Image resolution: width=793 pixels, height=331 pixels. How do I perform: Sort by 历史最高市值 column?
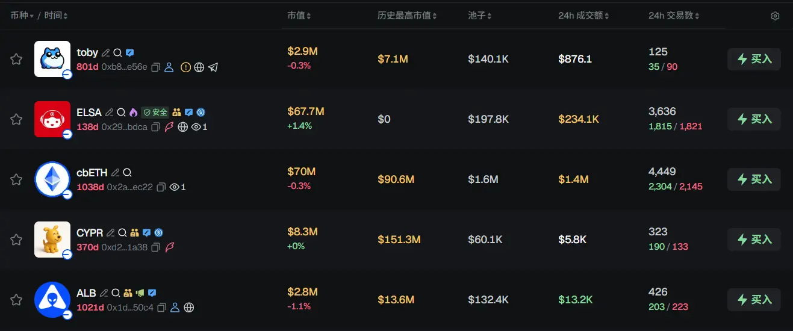(407, 16)
